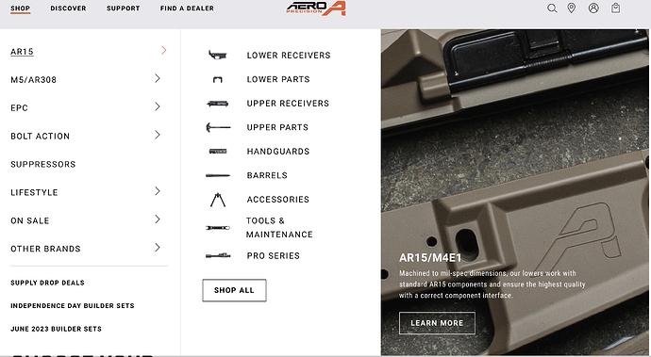Click the store locator pin icon

coord(572,8)
